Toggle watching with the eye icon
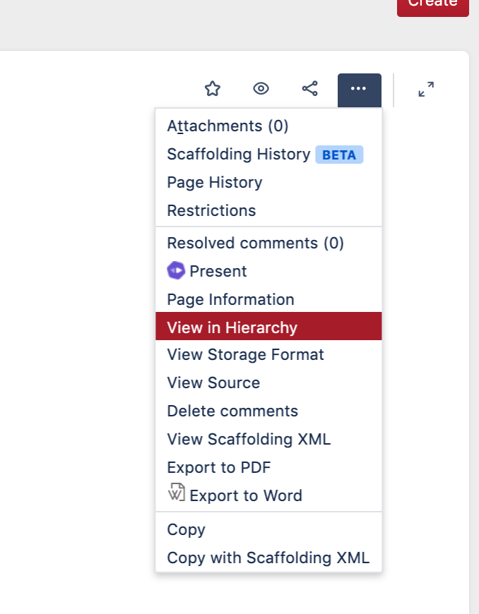Viewport: 479px width, 614px height. click(x=261, y=89)
